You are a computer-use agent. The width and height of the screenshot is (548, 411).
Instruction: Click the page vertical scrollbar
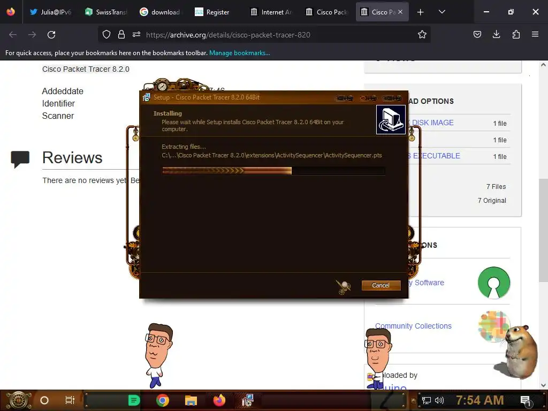(x=543, y=231)
